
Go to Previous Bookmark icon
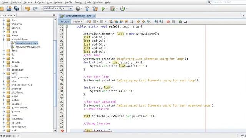tap(138, 22)
